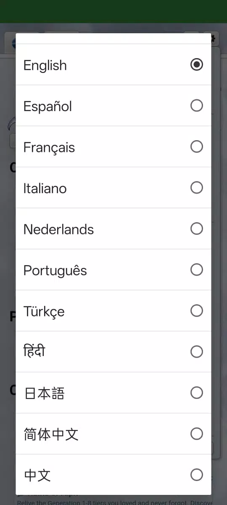This screenshot has width=227, height=505.
Task: Choose the हिंदी radio button
Action: click(x=197, y=352)
